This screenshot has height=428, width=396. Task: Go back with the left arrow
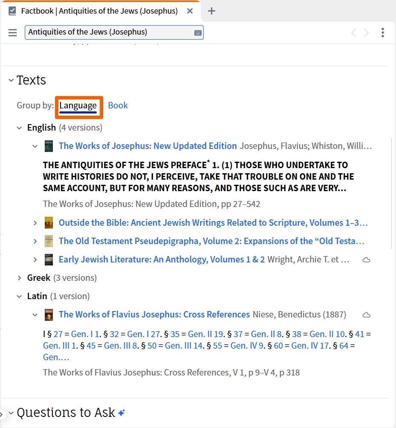[353, 33]
